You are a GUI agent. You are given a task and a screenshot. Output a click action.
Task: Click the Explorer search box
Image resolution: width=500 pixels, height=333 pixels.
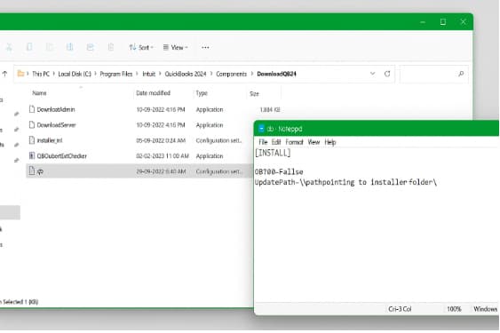coord(434,74)
